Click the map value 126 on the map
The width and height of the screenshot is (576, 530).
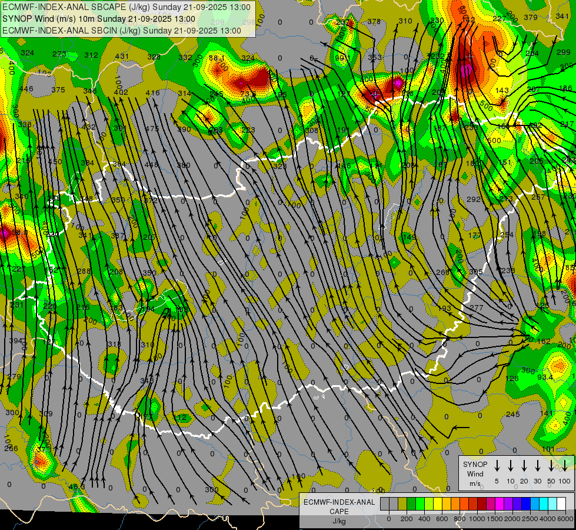(512, 378)
